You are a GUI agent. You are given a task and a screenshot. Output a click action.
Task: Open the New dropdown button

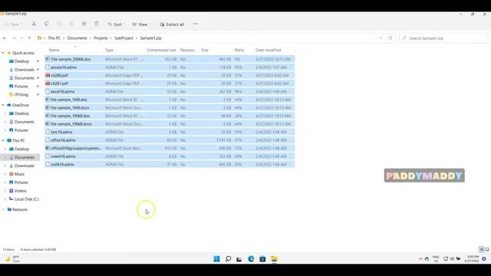[14, 25]
